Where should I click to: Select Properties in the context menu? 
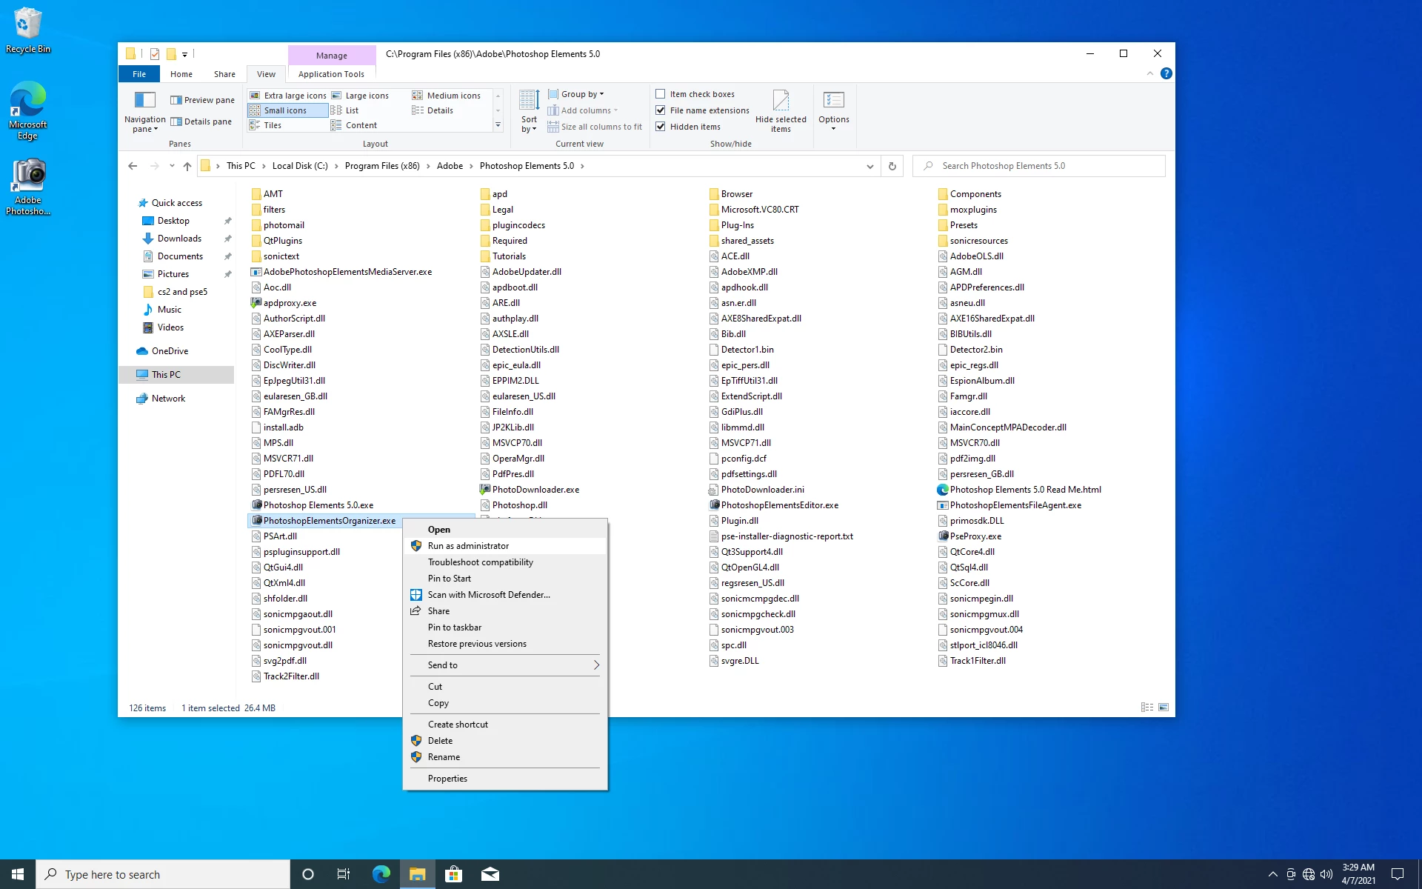(x=447, y=779)
